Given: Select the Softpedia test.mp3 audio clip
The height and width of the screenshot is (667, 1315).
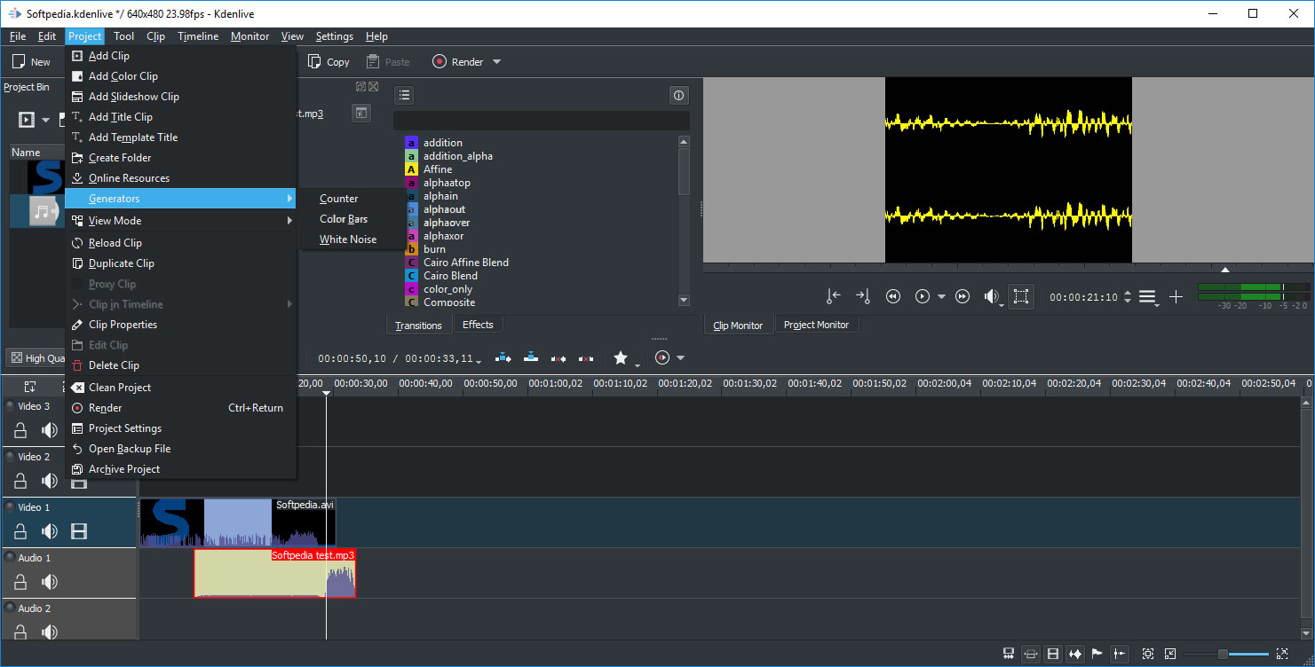Looking at the screenshot, I should pyautogui.click(x=257, y=578).
